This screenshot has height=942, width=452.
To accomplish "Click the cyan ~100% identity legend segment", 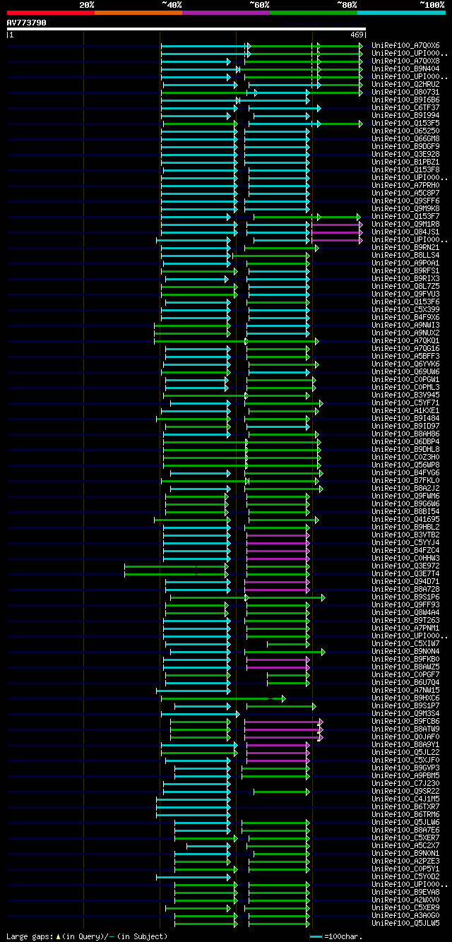I will coord(401,13).
